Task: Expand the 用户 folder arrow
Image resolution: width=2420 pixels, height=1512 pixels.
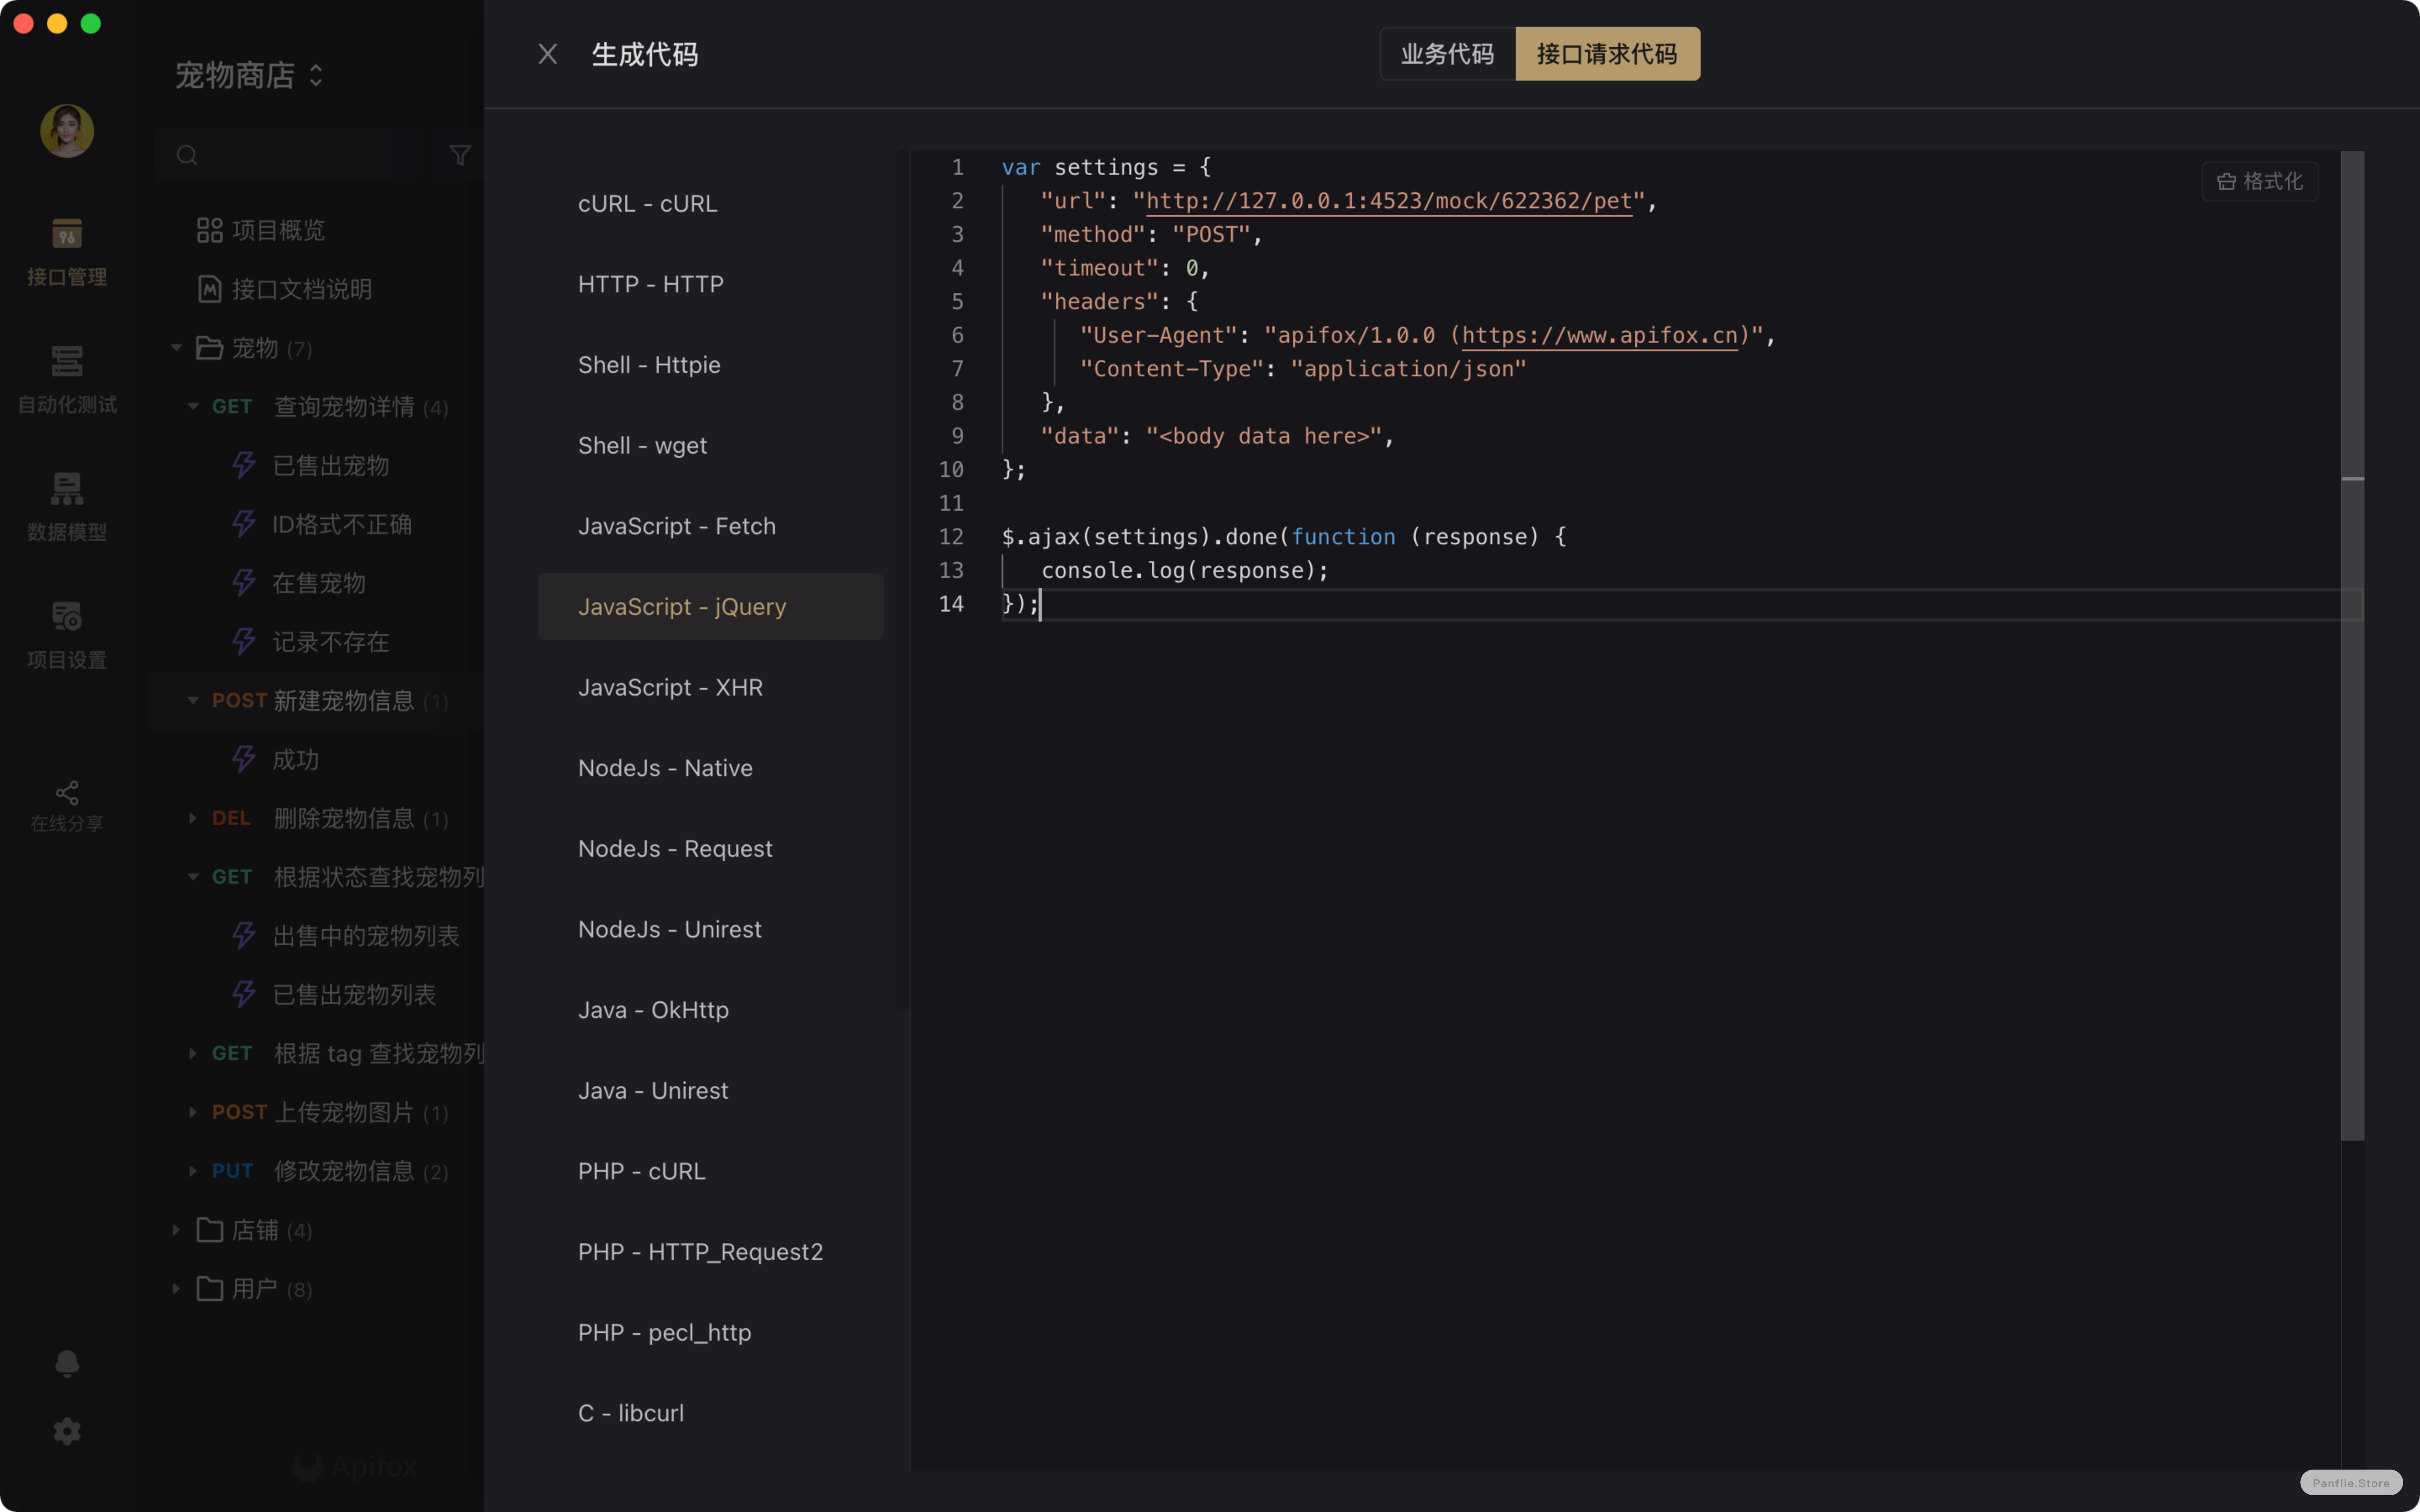Action: tap(176, 1289)
